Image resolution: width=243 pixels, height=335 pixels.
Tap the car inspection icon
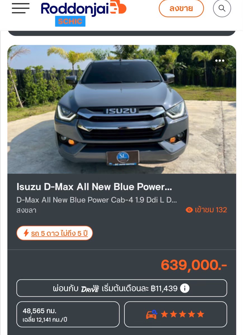152,314
